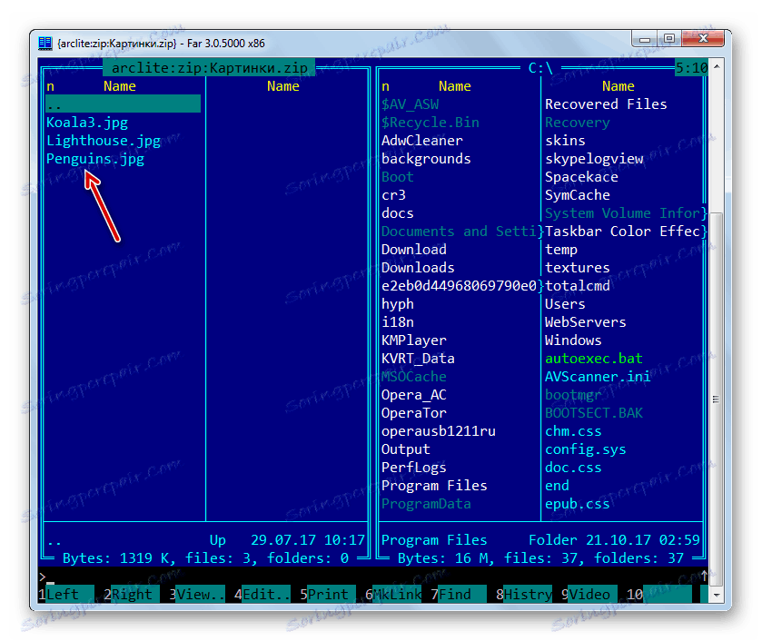Select the skins folder
Viewport: 762px width, 641px height.
(x=565, y=141)
